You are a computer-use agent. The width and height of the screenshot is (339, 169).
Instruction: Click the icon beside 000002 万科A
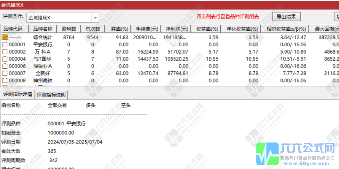5,52
